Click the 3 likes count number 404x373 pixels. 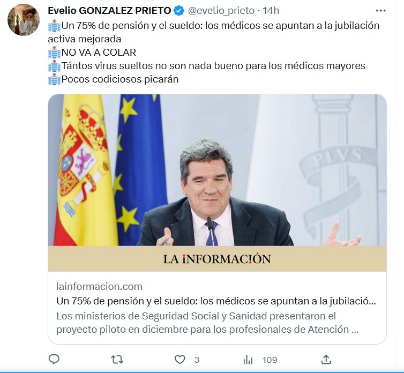coord(197,360)
